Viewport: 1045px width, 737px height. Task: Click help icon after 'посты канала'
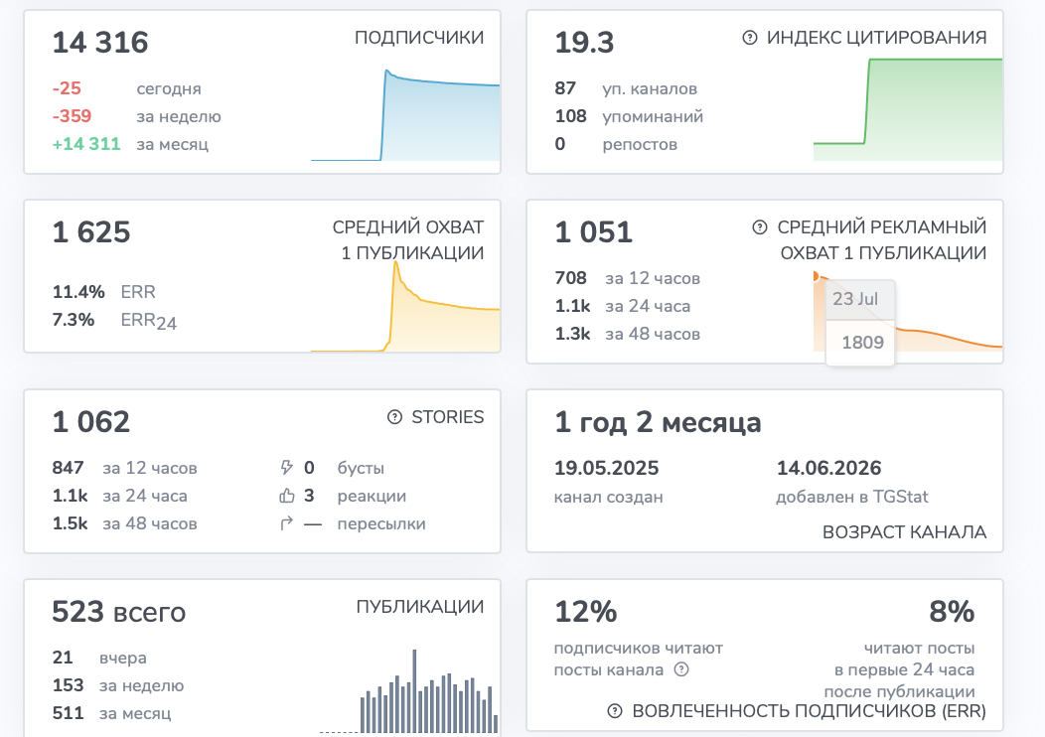click(x=681, y=669)
